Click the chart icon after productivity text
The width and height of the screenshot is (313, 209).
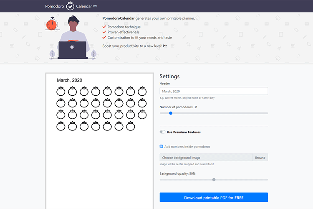click(x=165, y=46)
